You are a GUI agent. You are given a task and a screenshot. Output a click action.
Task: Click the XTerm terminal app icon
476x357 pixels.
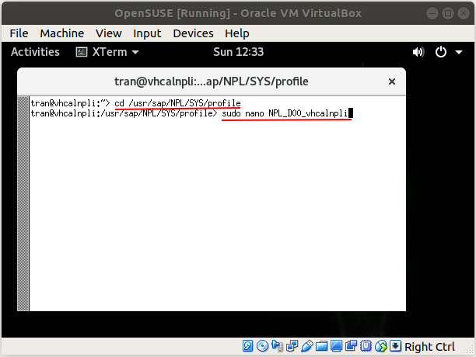82,52
